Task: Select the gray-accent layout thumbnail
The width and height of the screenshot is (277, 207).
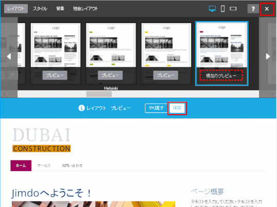Action: tap(56, 45)
